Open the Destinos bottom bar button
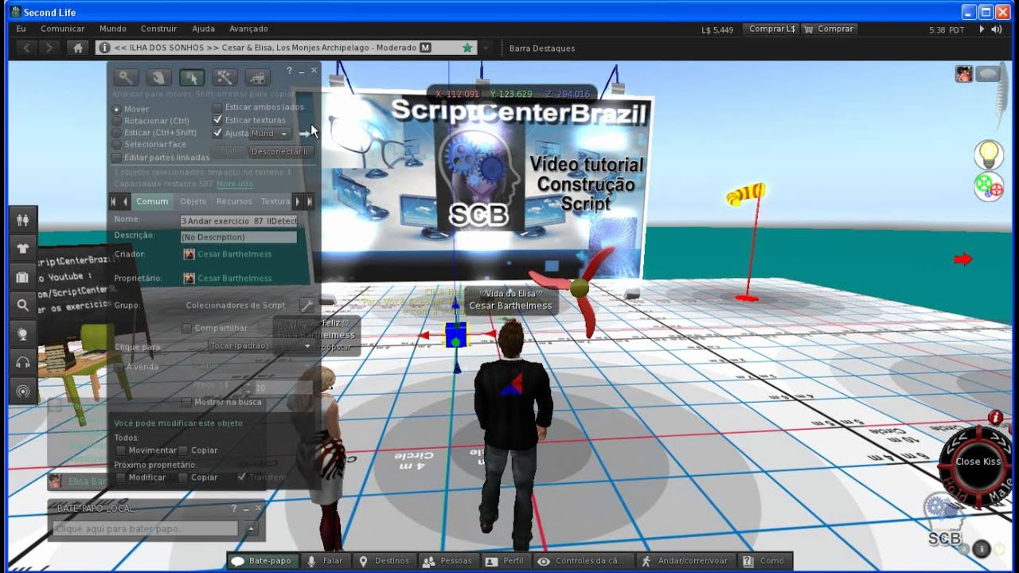Image resolution: width=1019 pixels, height=573 pixels. coord(385,561)
